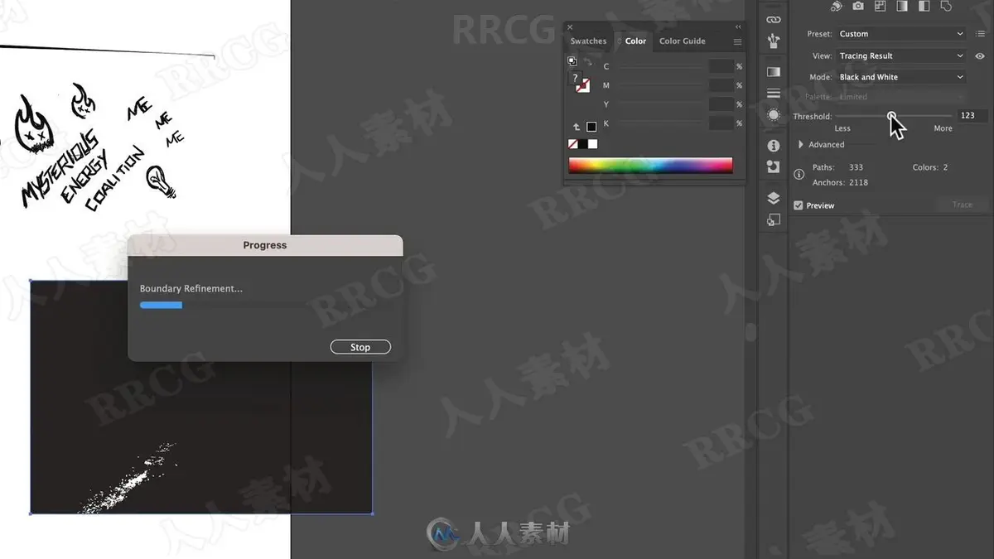
Task: Open the Brushes panel from the dock
Action: [x=774, y=41]
